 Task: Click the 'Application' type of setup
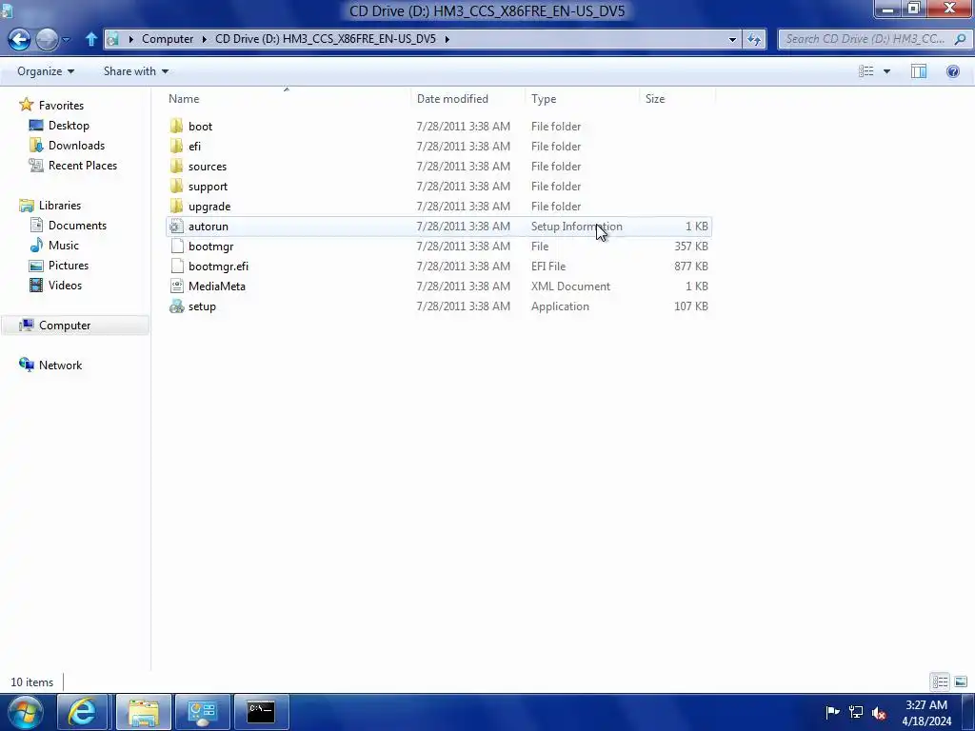point(560,306)
